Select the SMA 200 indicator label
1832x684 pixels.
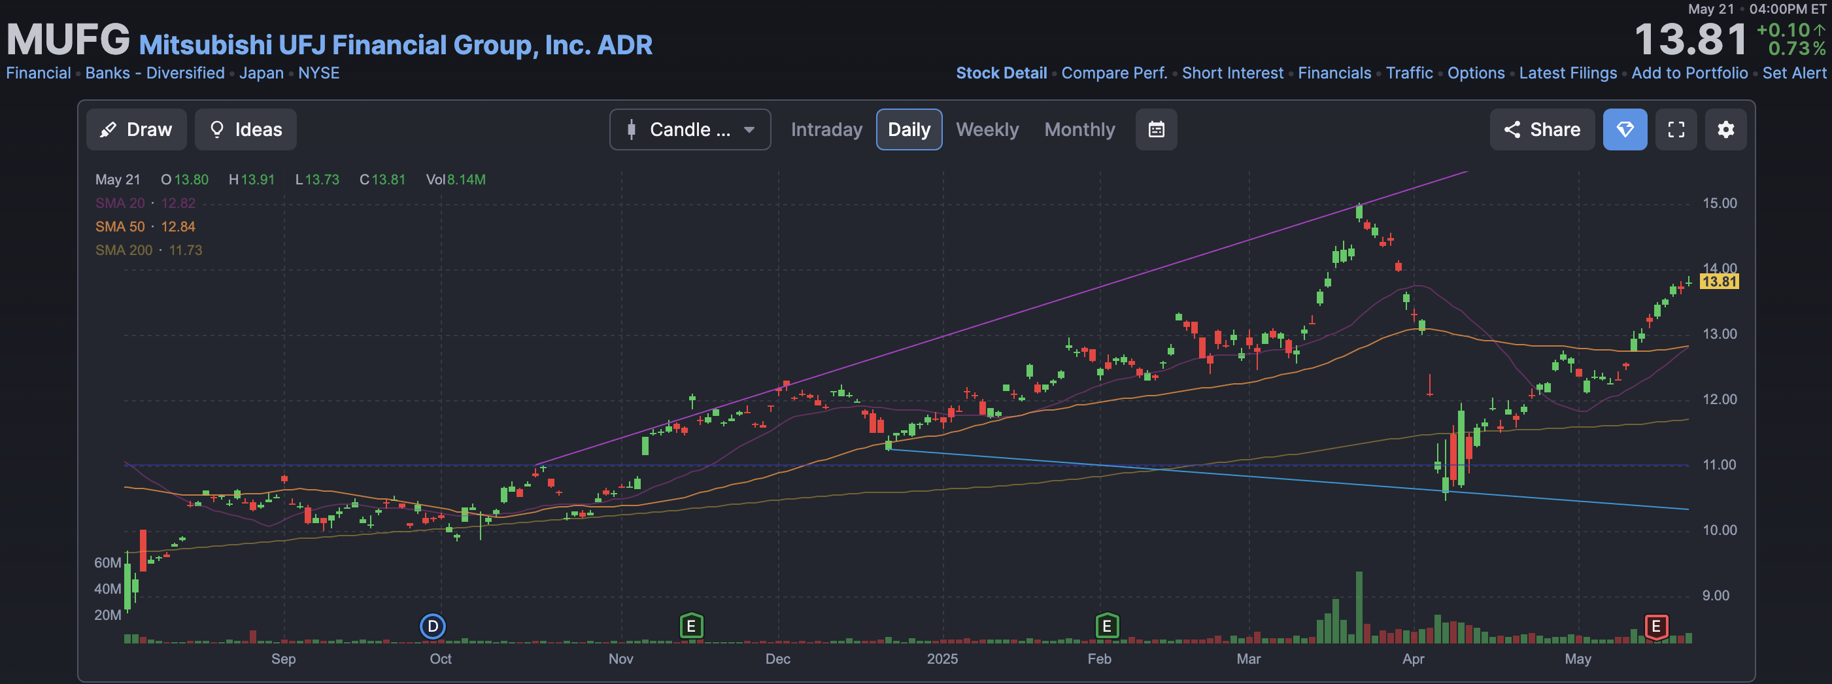[124, 250]
